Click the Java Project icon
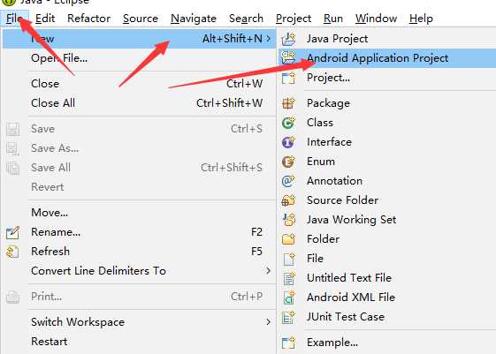Screen dimensions: 496x354 click(288, 39)
